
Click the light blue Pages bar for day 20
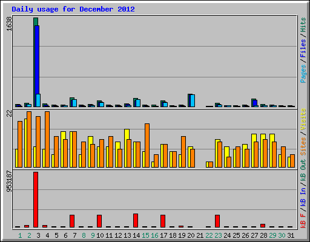coord(193,100)
